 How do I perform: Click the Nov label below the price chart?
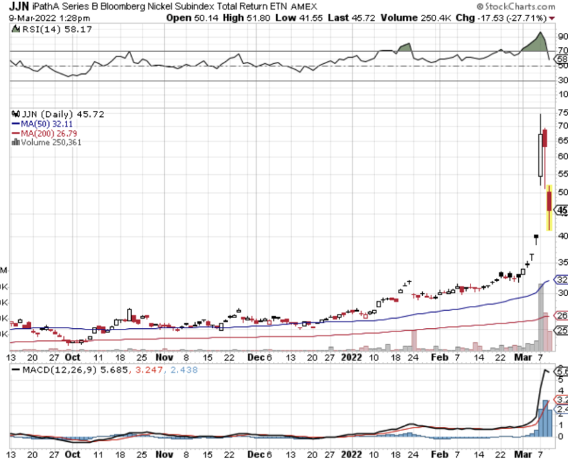click(165, 357)
